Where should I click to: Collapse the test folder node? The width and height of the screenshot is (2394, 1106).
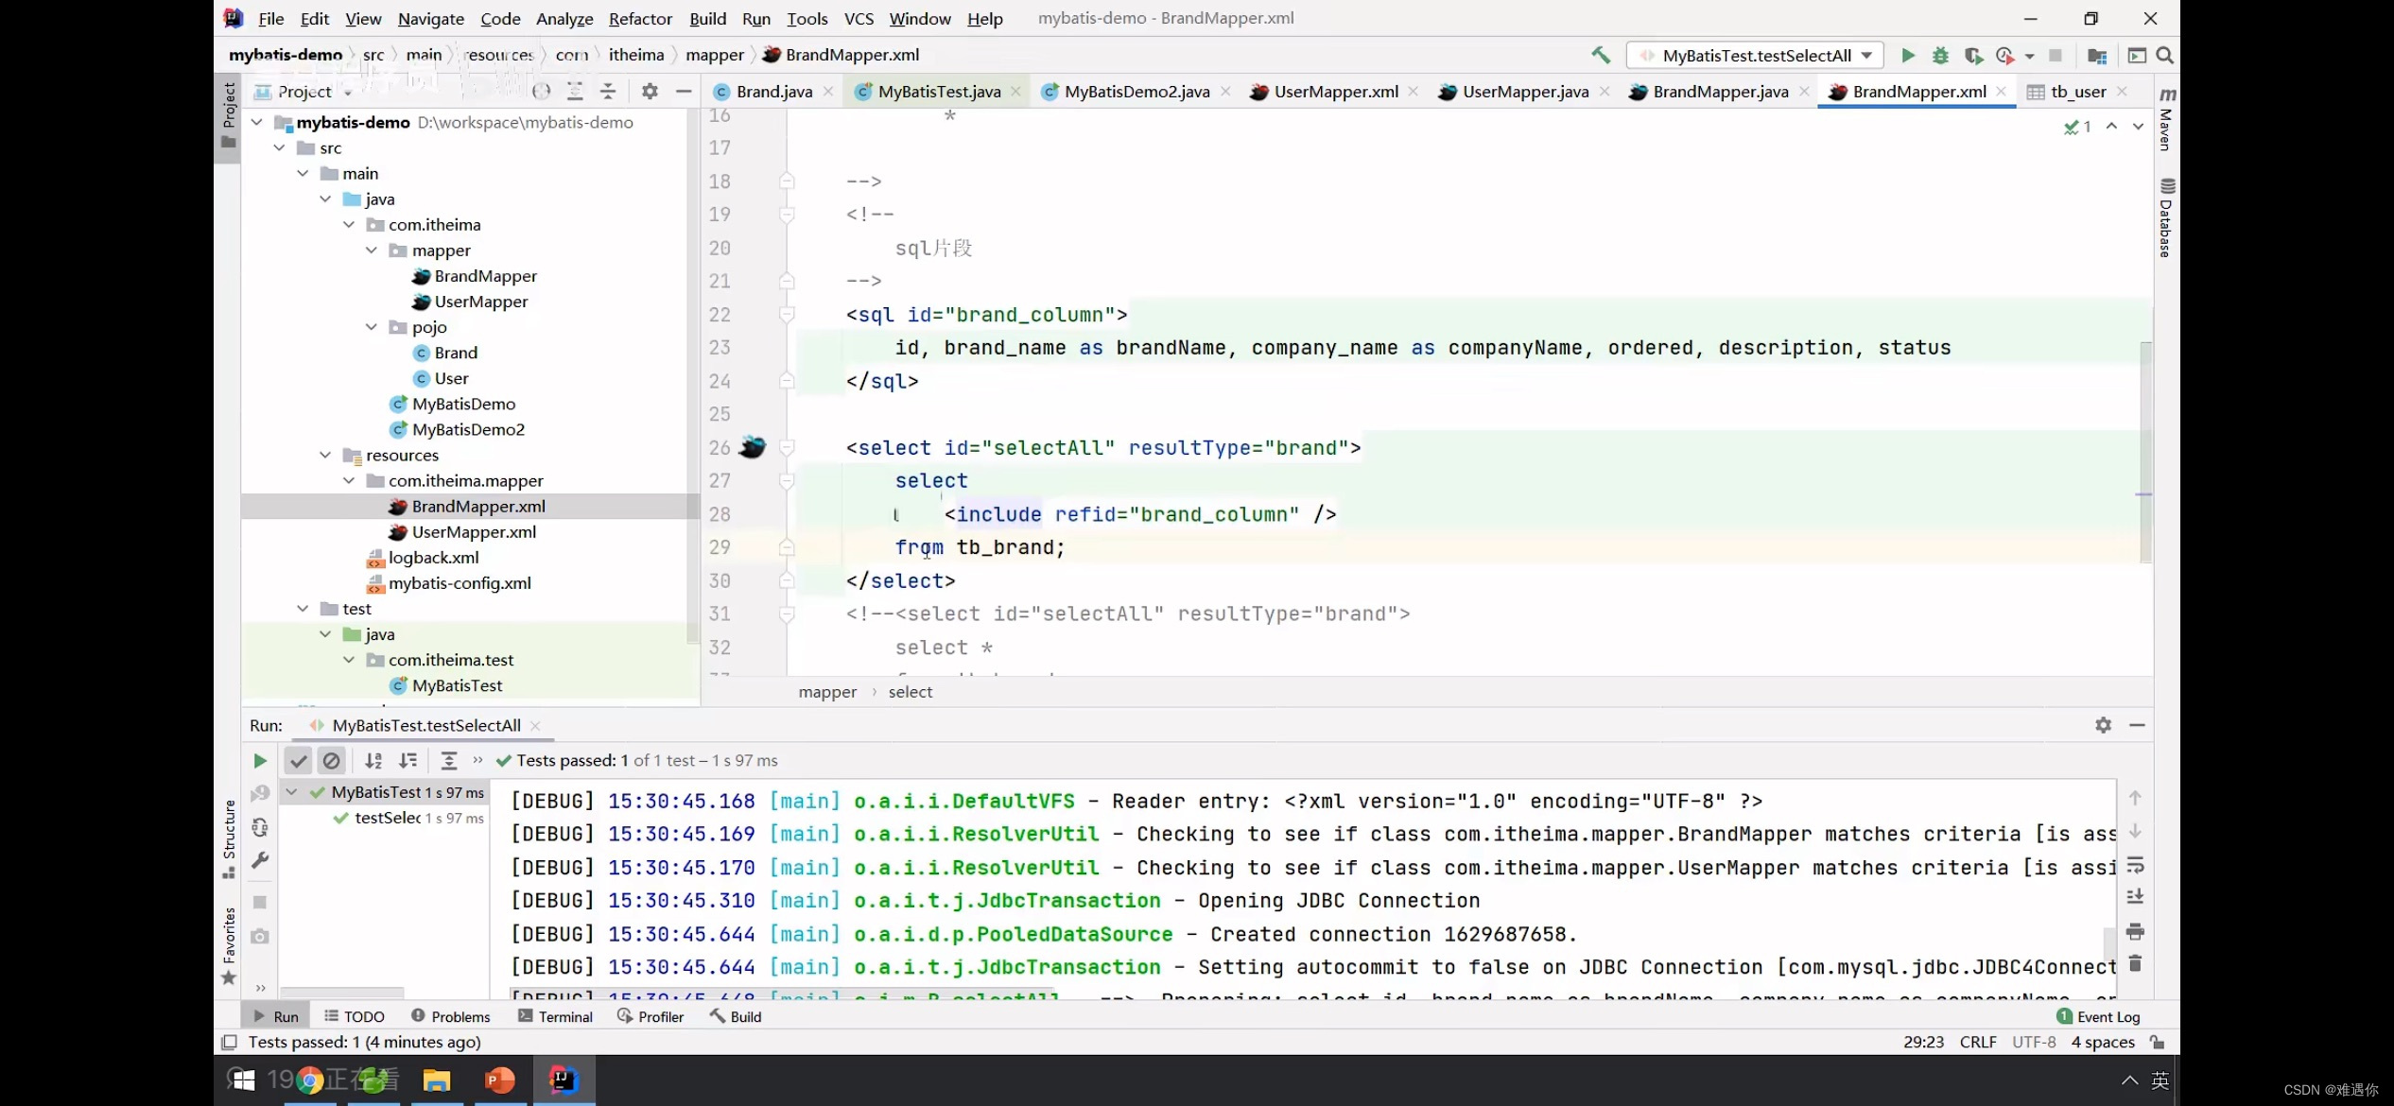coord(303,608)
